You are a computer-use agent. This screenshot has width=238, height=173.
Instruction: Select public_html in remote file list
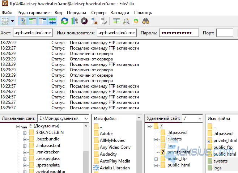pyautogui.click(x=225, y=154)
